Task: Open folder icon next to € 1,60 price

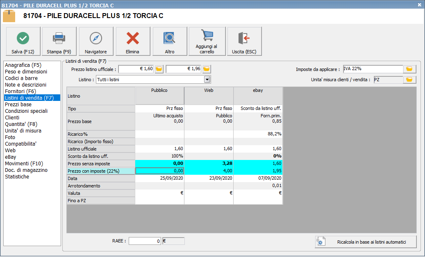Action: [x=159, y=69]
